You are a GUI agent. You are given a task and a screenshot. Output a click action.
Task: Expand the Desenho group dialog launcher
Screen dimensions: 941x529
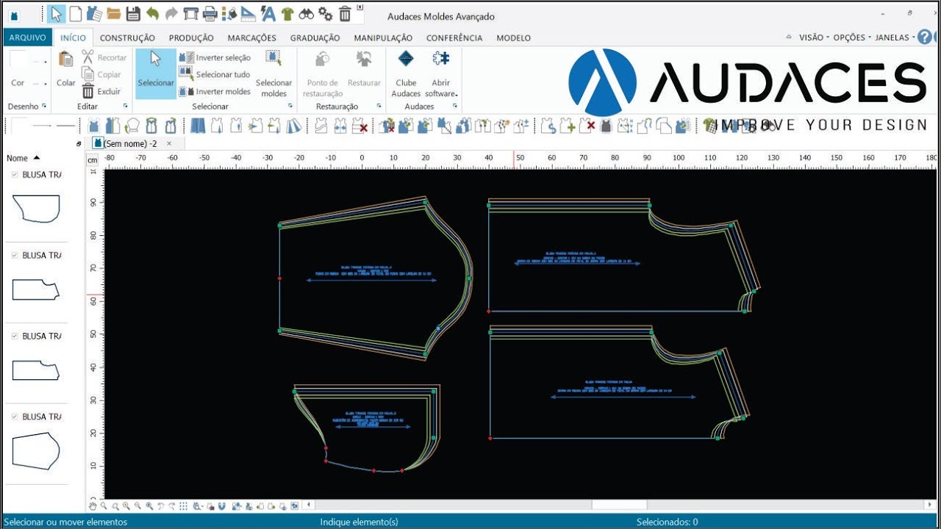(44, 107)
